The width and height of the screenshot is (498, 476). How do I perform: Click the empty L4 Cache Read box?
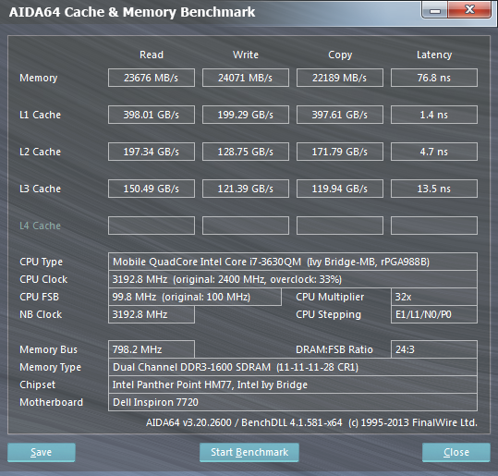(152, 226)
